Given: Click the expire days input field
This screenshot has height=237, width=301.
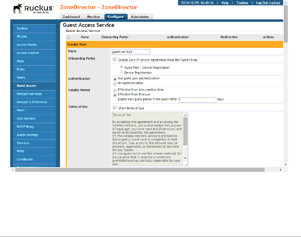Looking at the screenshot, I should [x=197, y=100].
